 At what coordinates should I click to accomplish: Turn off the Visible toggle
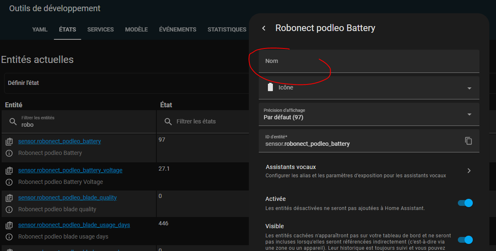click(465, 240)
